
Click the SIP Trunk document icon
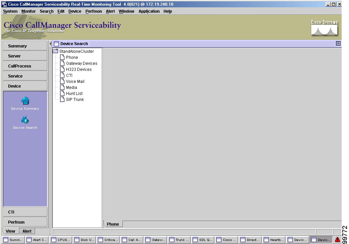tap(62, 100)
